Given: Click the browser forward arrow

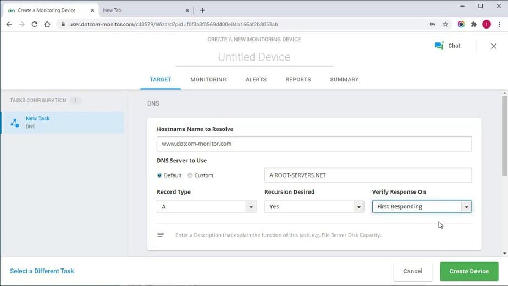Looking at the screenshot, I should click(x=21, y=24).
